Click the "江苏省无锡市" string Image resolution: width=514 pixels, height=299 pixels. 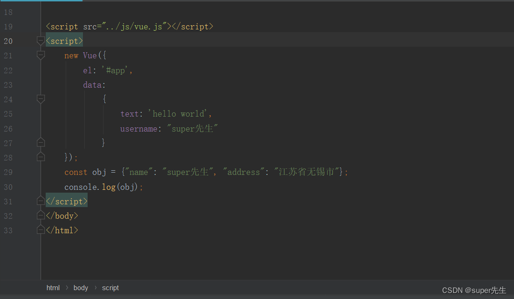pyautogui.click(x=307, y=172)
